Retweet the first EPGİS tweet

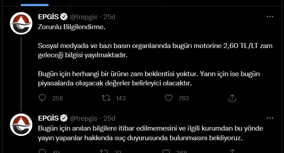click(x=106, y=98)
